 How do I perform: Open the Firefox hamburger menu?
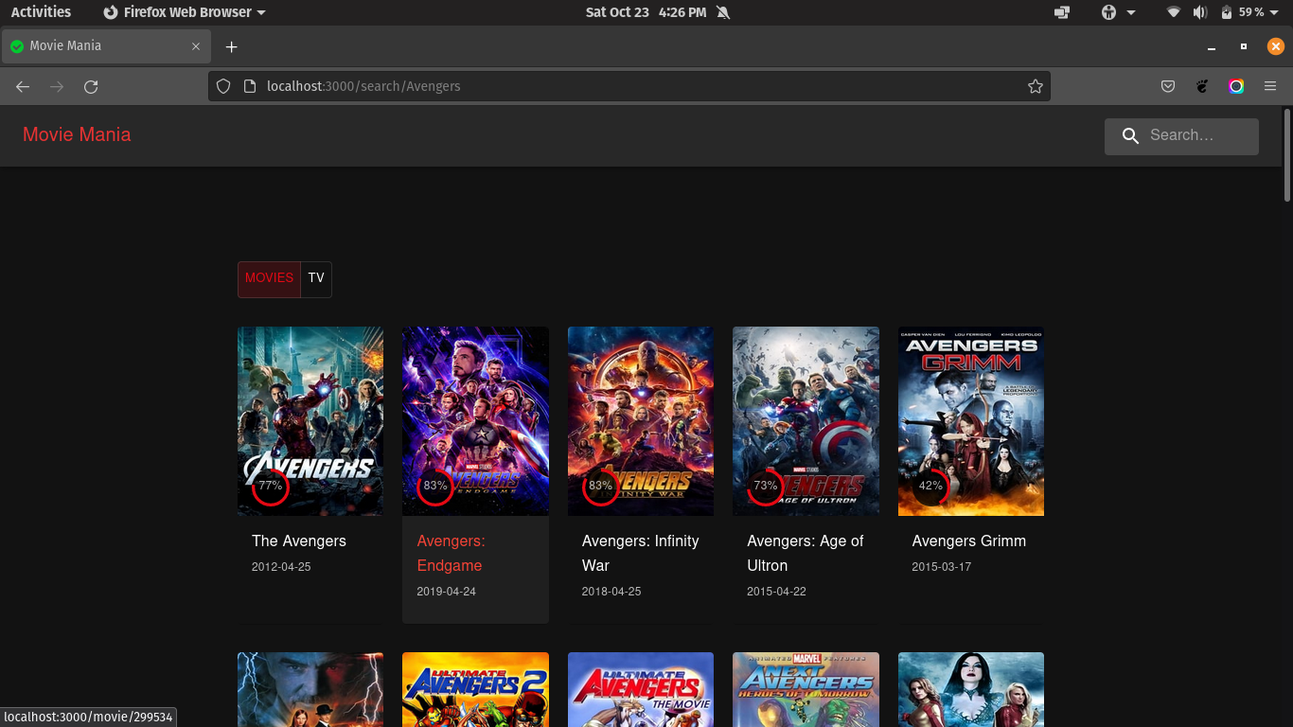click(1270, 86)
